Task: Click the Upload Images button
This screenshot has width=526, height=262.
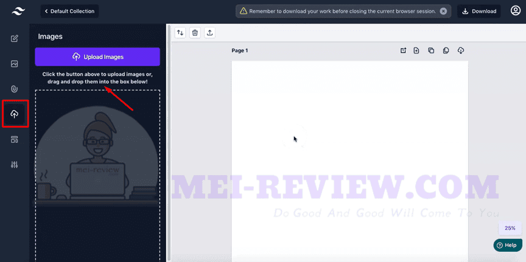Action: (x=97, y=57)
